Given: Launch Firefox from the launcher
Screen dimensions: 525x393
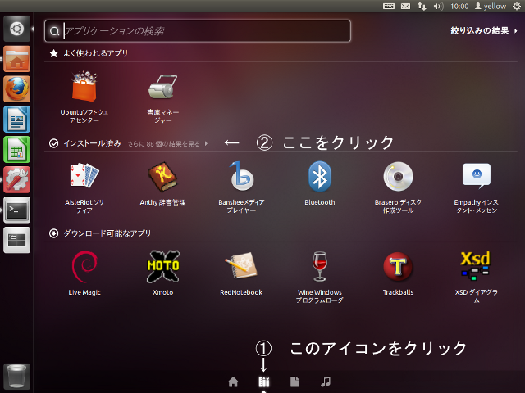Looking at the screenshot, I should pos(16,89).
